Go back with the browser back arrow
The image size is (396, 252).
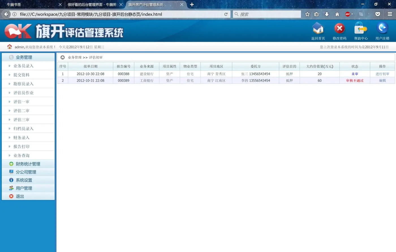pyautogui.click(x=6, y=14)
